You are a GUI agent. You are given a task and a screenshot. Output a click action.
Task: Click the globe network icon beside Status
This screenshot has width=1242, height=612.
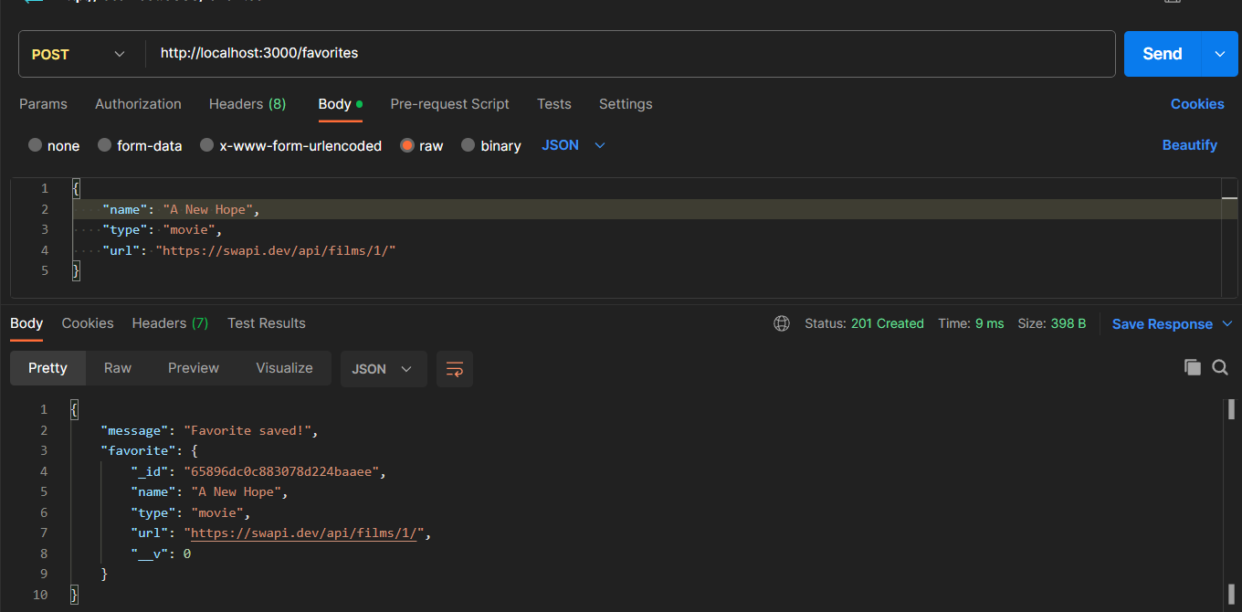(782, 323)
